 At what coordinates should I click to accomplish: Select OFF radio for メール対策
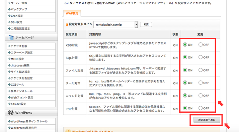point(200,83)
